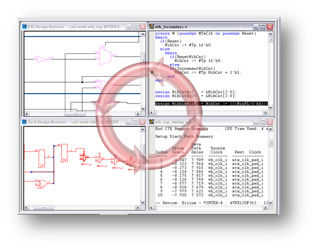
Task: Click the RTL Design Browser window icon
Action: (x=25, y=27)
